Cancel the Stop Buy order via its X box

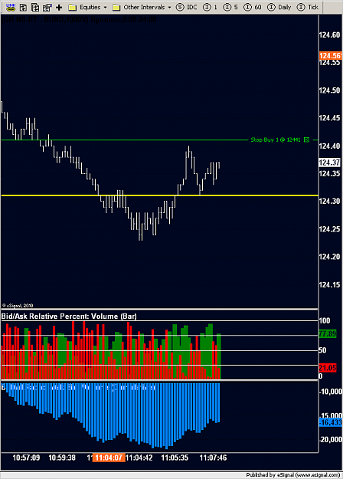(x=307, y=139)
